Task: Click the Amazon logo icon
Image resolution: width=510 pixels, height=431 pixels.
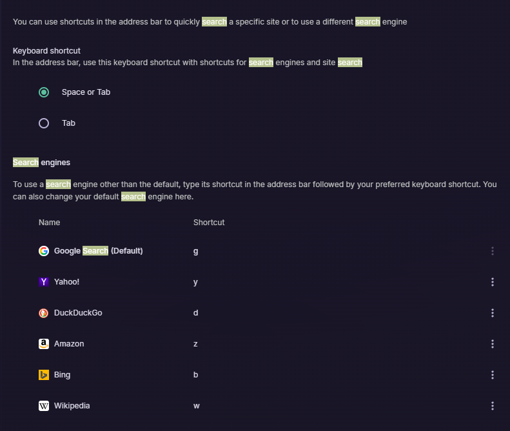Action: [44, 344]
